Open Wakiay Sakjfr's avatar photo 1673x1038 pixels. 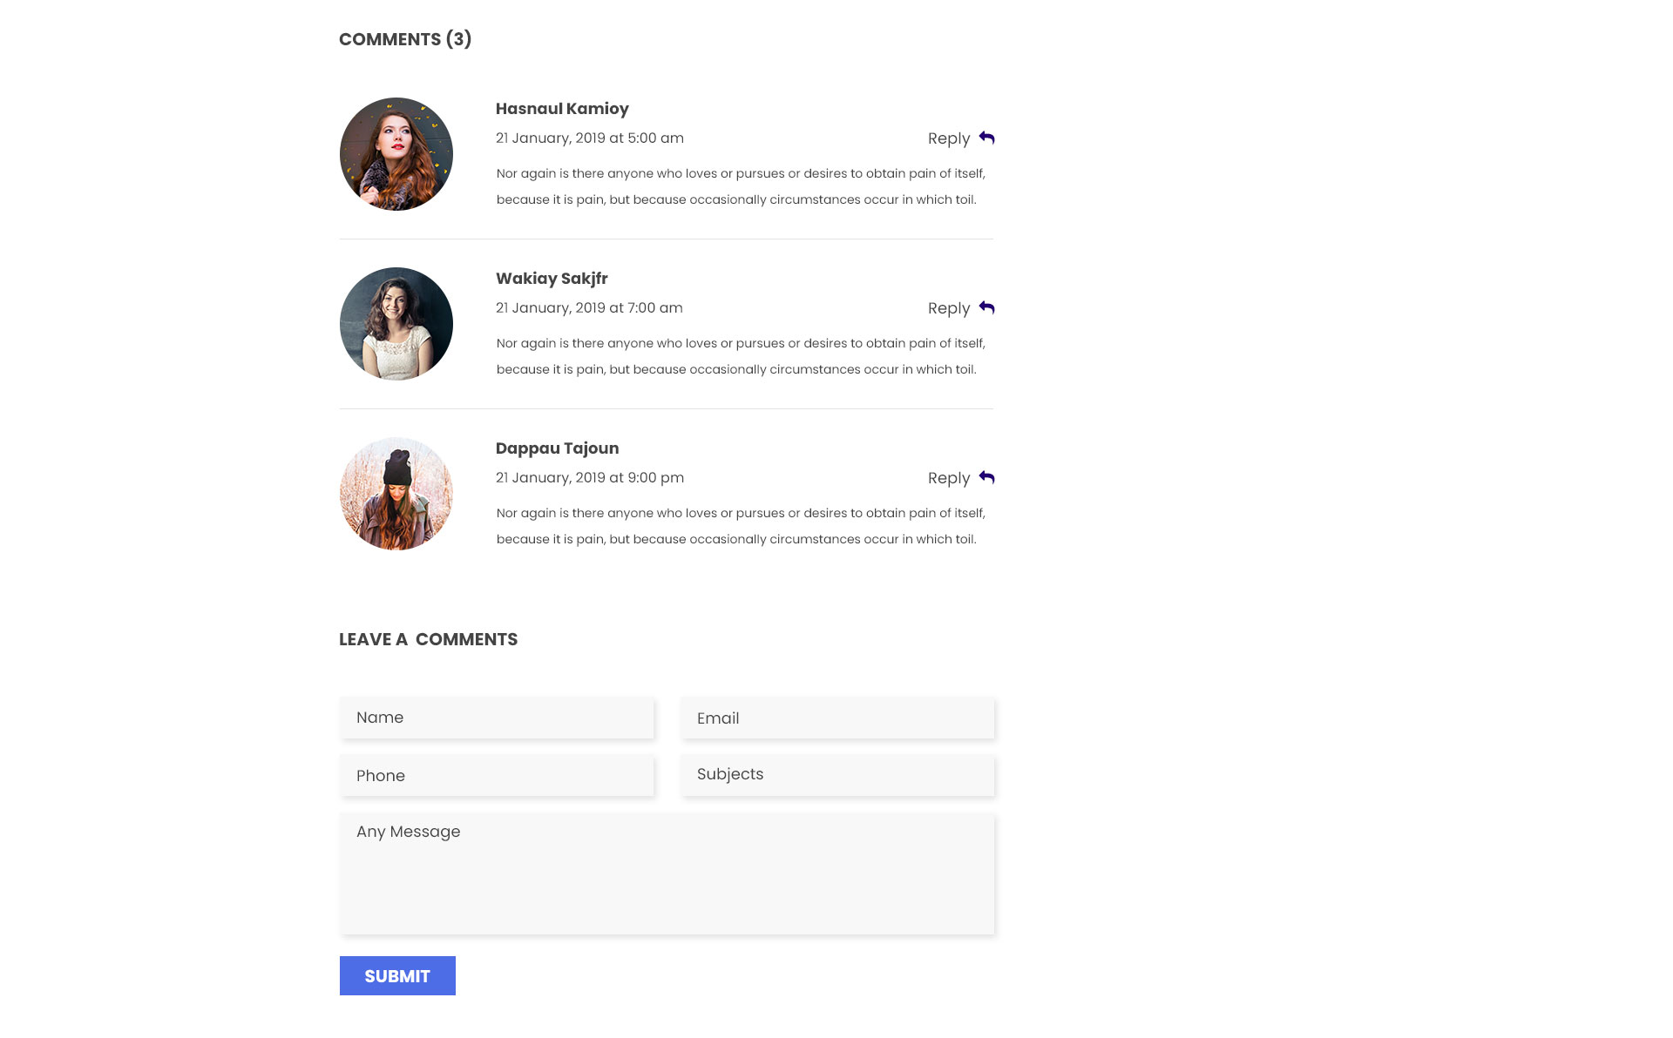pos(396,324)
